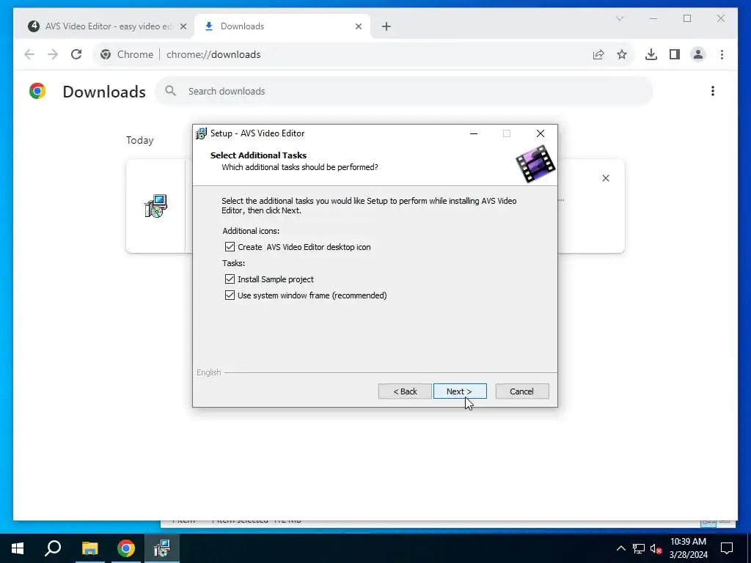751x563 pixels.
Task: Show hidden system tray icons
Action: pos(620,548)
